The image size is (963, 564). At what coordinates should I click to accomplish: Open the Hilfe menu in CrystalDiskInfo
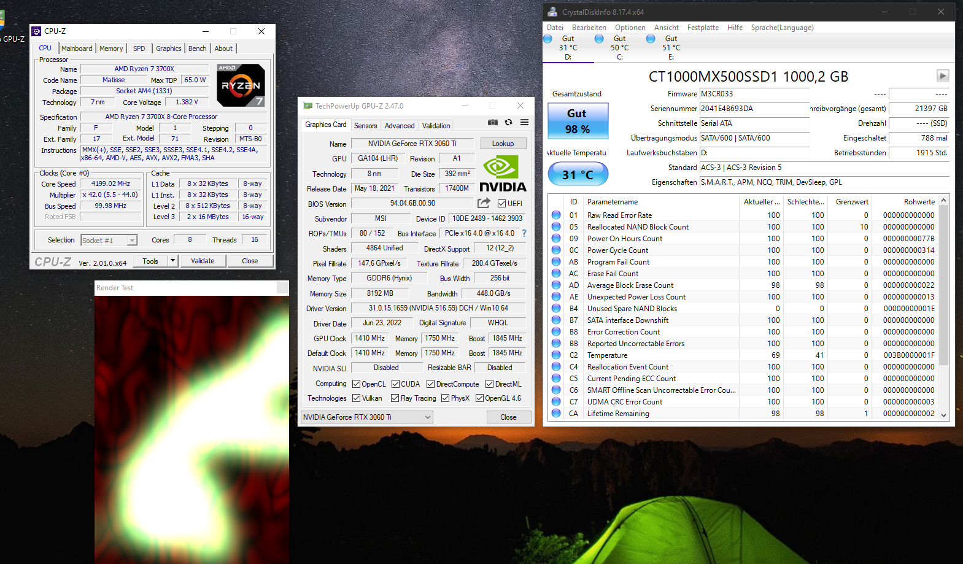point(735,28)
